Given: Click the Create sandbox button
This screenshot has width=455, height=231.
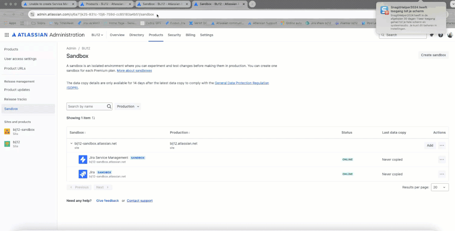Looking at the screenshot, I should point(433,55).
